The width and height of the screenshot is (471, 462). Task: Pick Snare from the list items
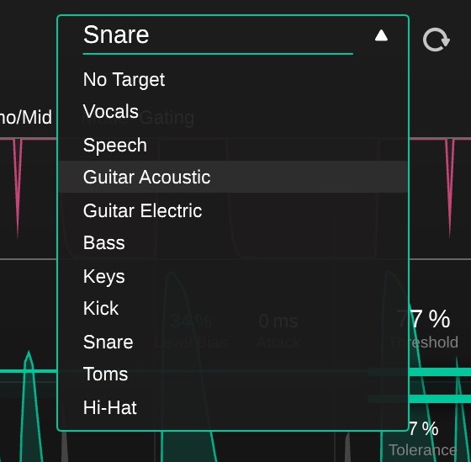[233, 342]
